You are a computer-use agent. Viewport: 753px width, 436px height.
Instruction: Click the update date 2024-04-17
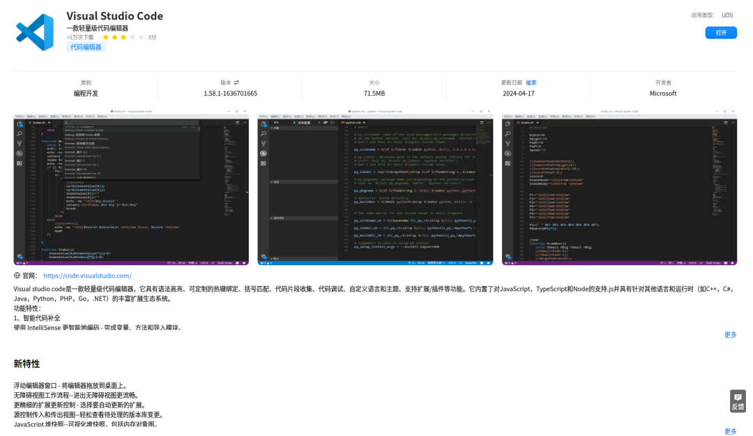coord(518,93)
